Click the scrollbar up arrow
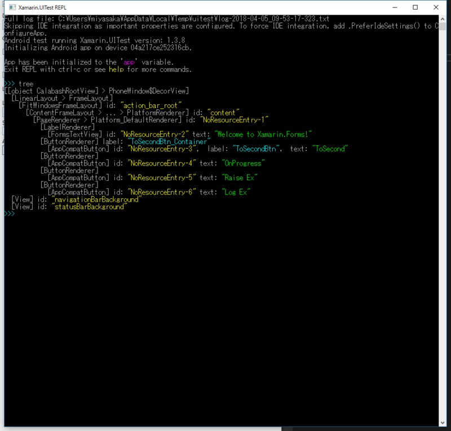This screenshot has height=431, width=451. pos(443,19)
